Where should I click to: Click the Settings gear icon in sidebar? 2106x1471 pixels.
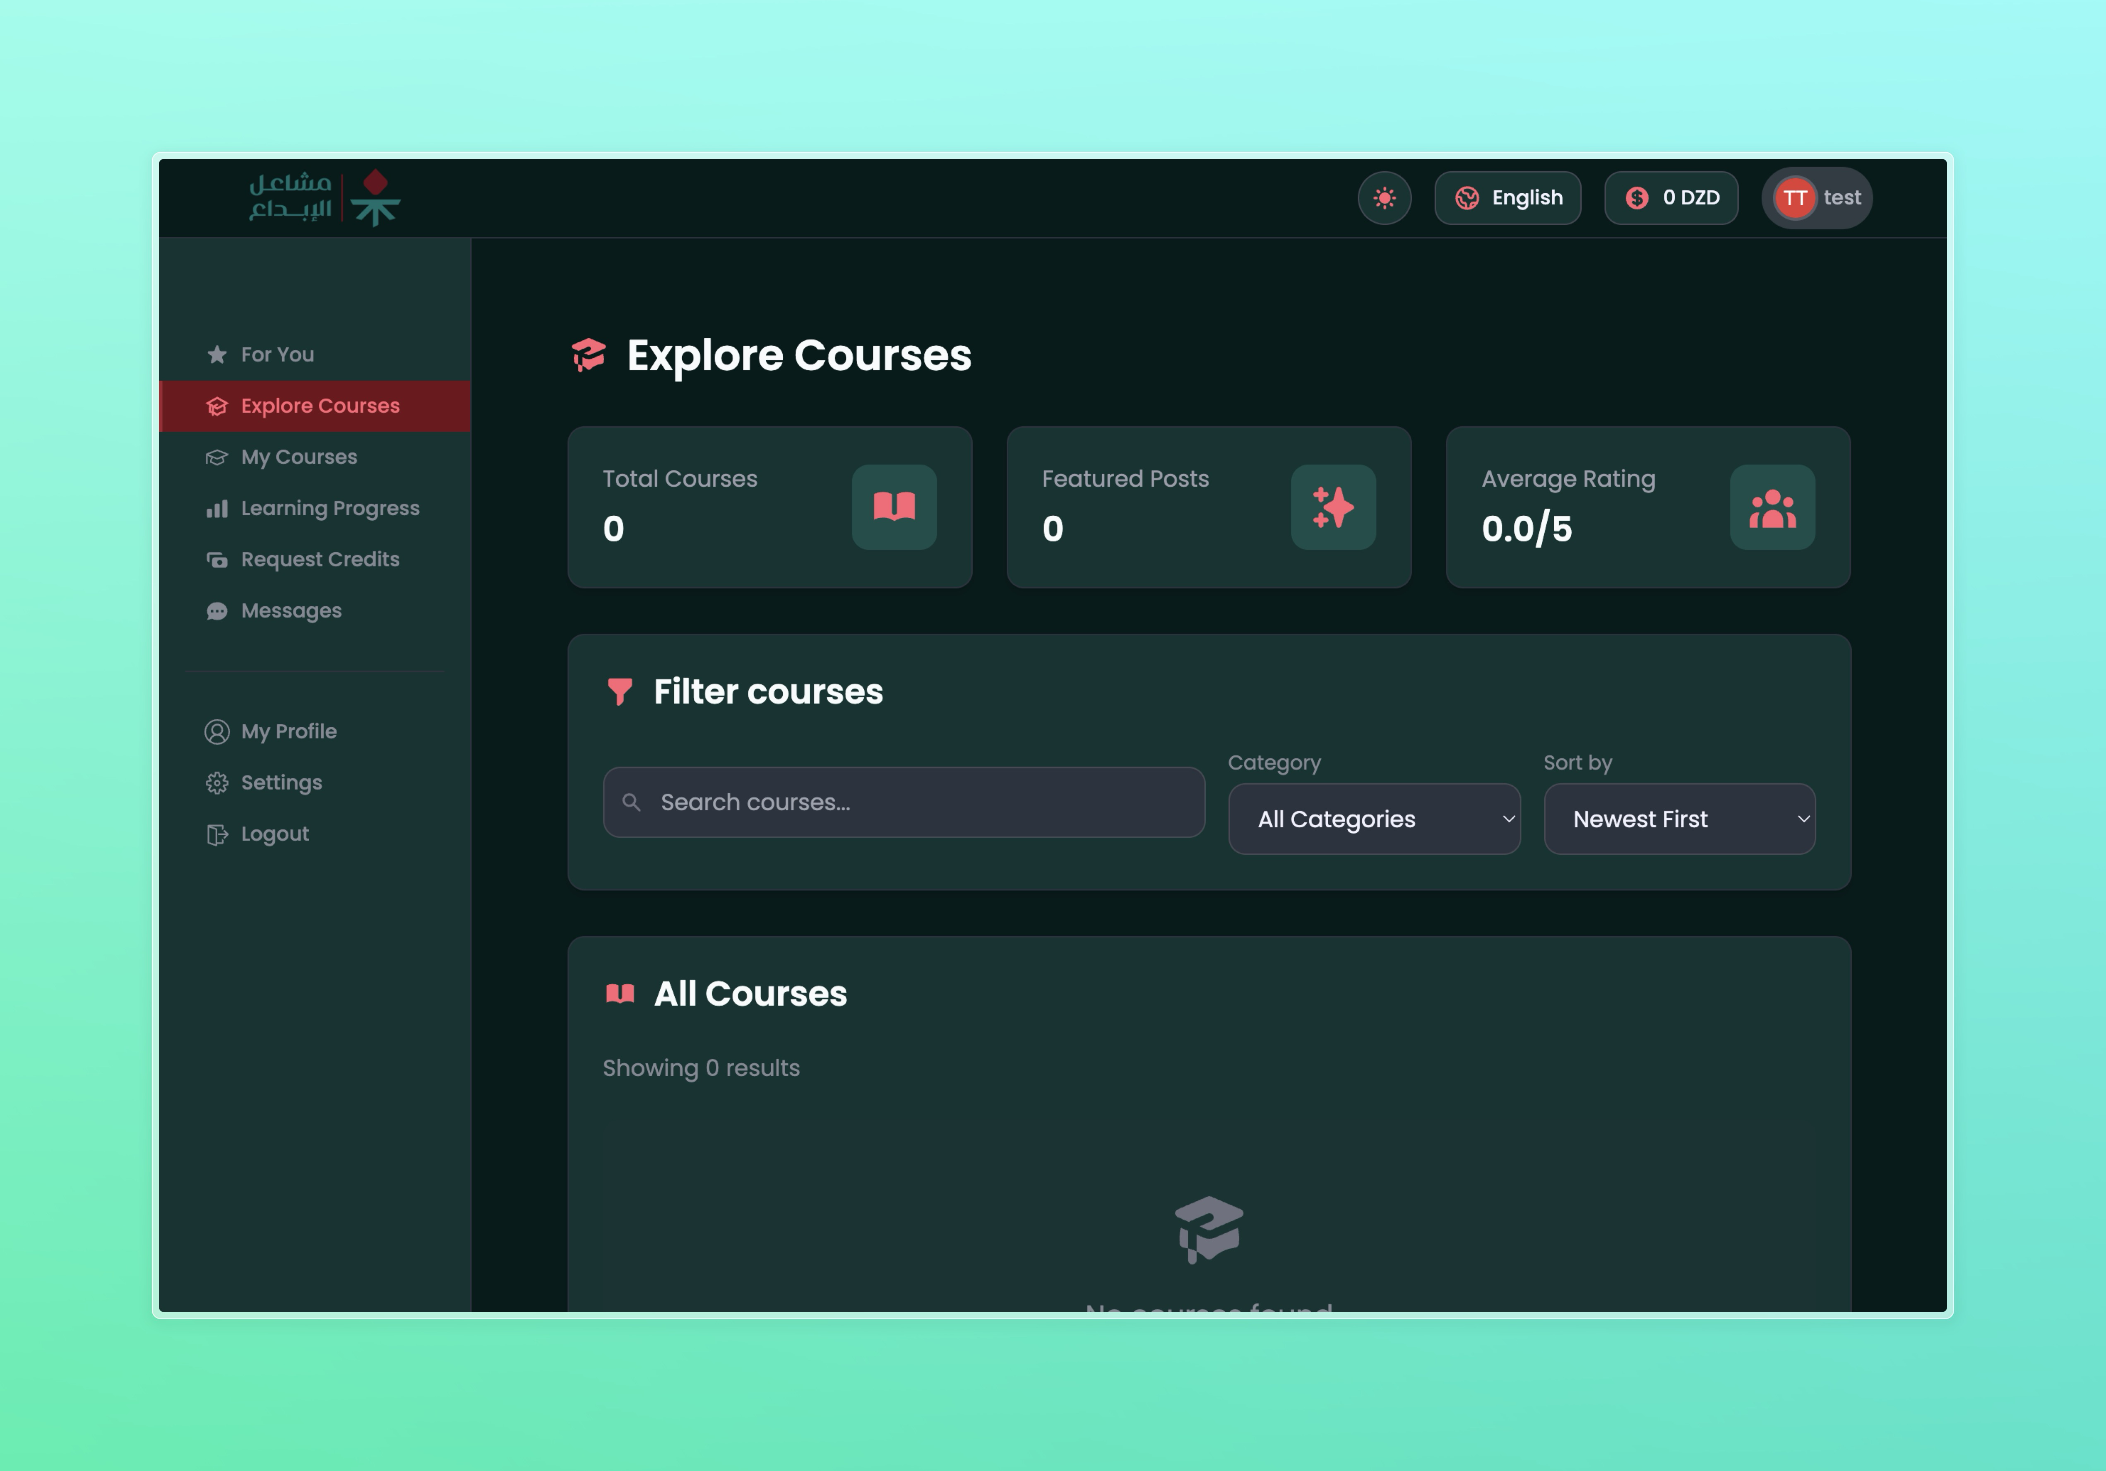[216, 783]
